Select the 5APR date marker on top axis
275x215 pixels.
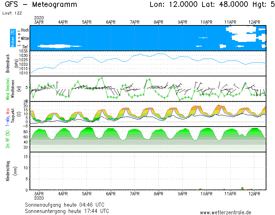pyautogui.click(x=87, y=22)
